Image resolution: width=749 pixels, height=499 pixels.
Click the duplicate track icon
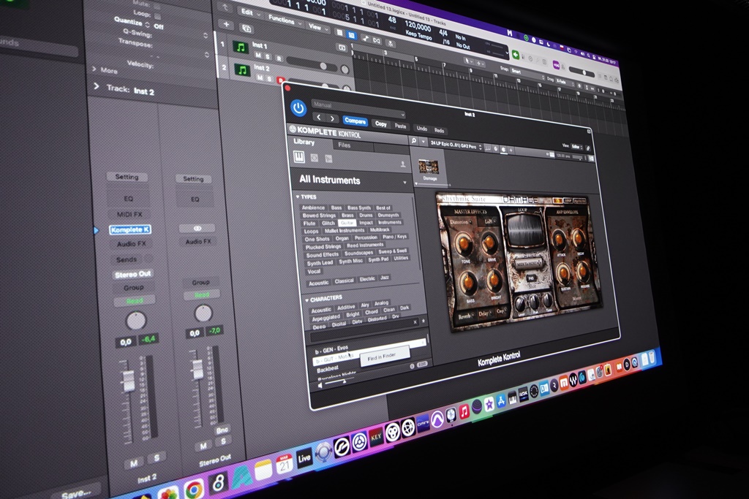click(x=247, y=29)
